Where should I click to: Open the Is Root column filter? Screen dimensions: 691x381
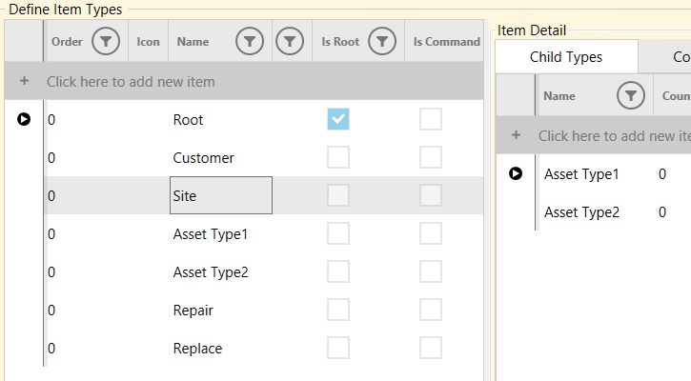(x=381, y=41)
